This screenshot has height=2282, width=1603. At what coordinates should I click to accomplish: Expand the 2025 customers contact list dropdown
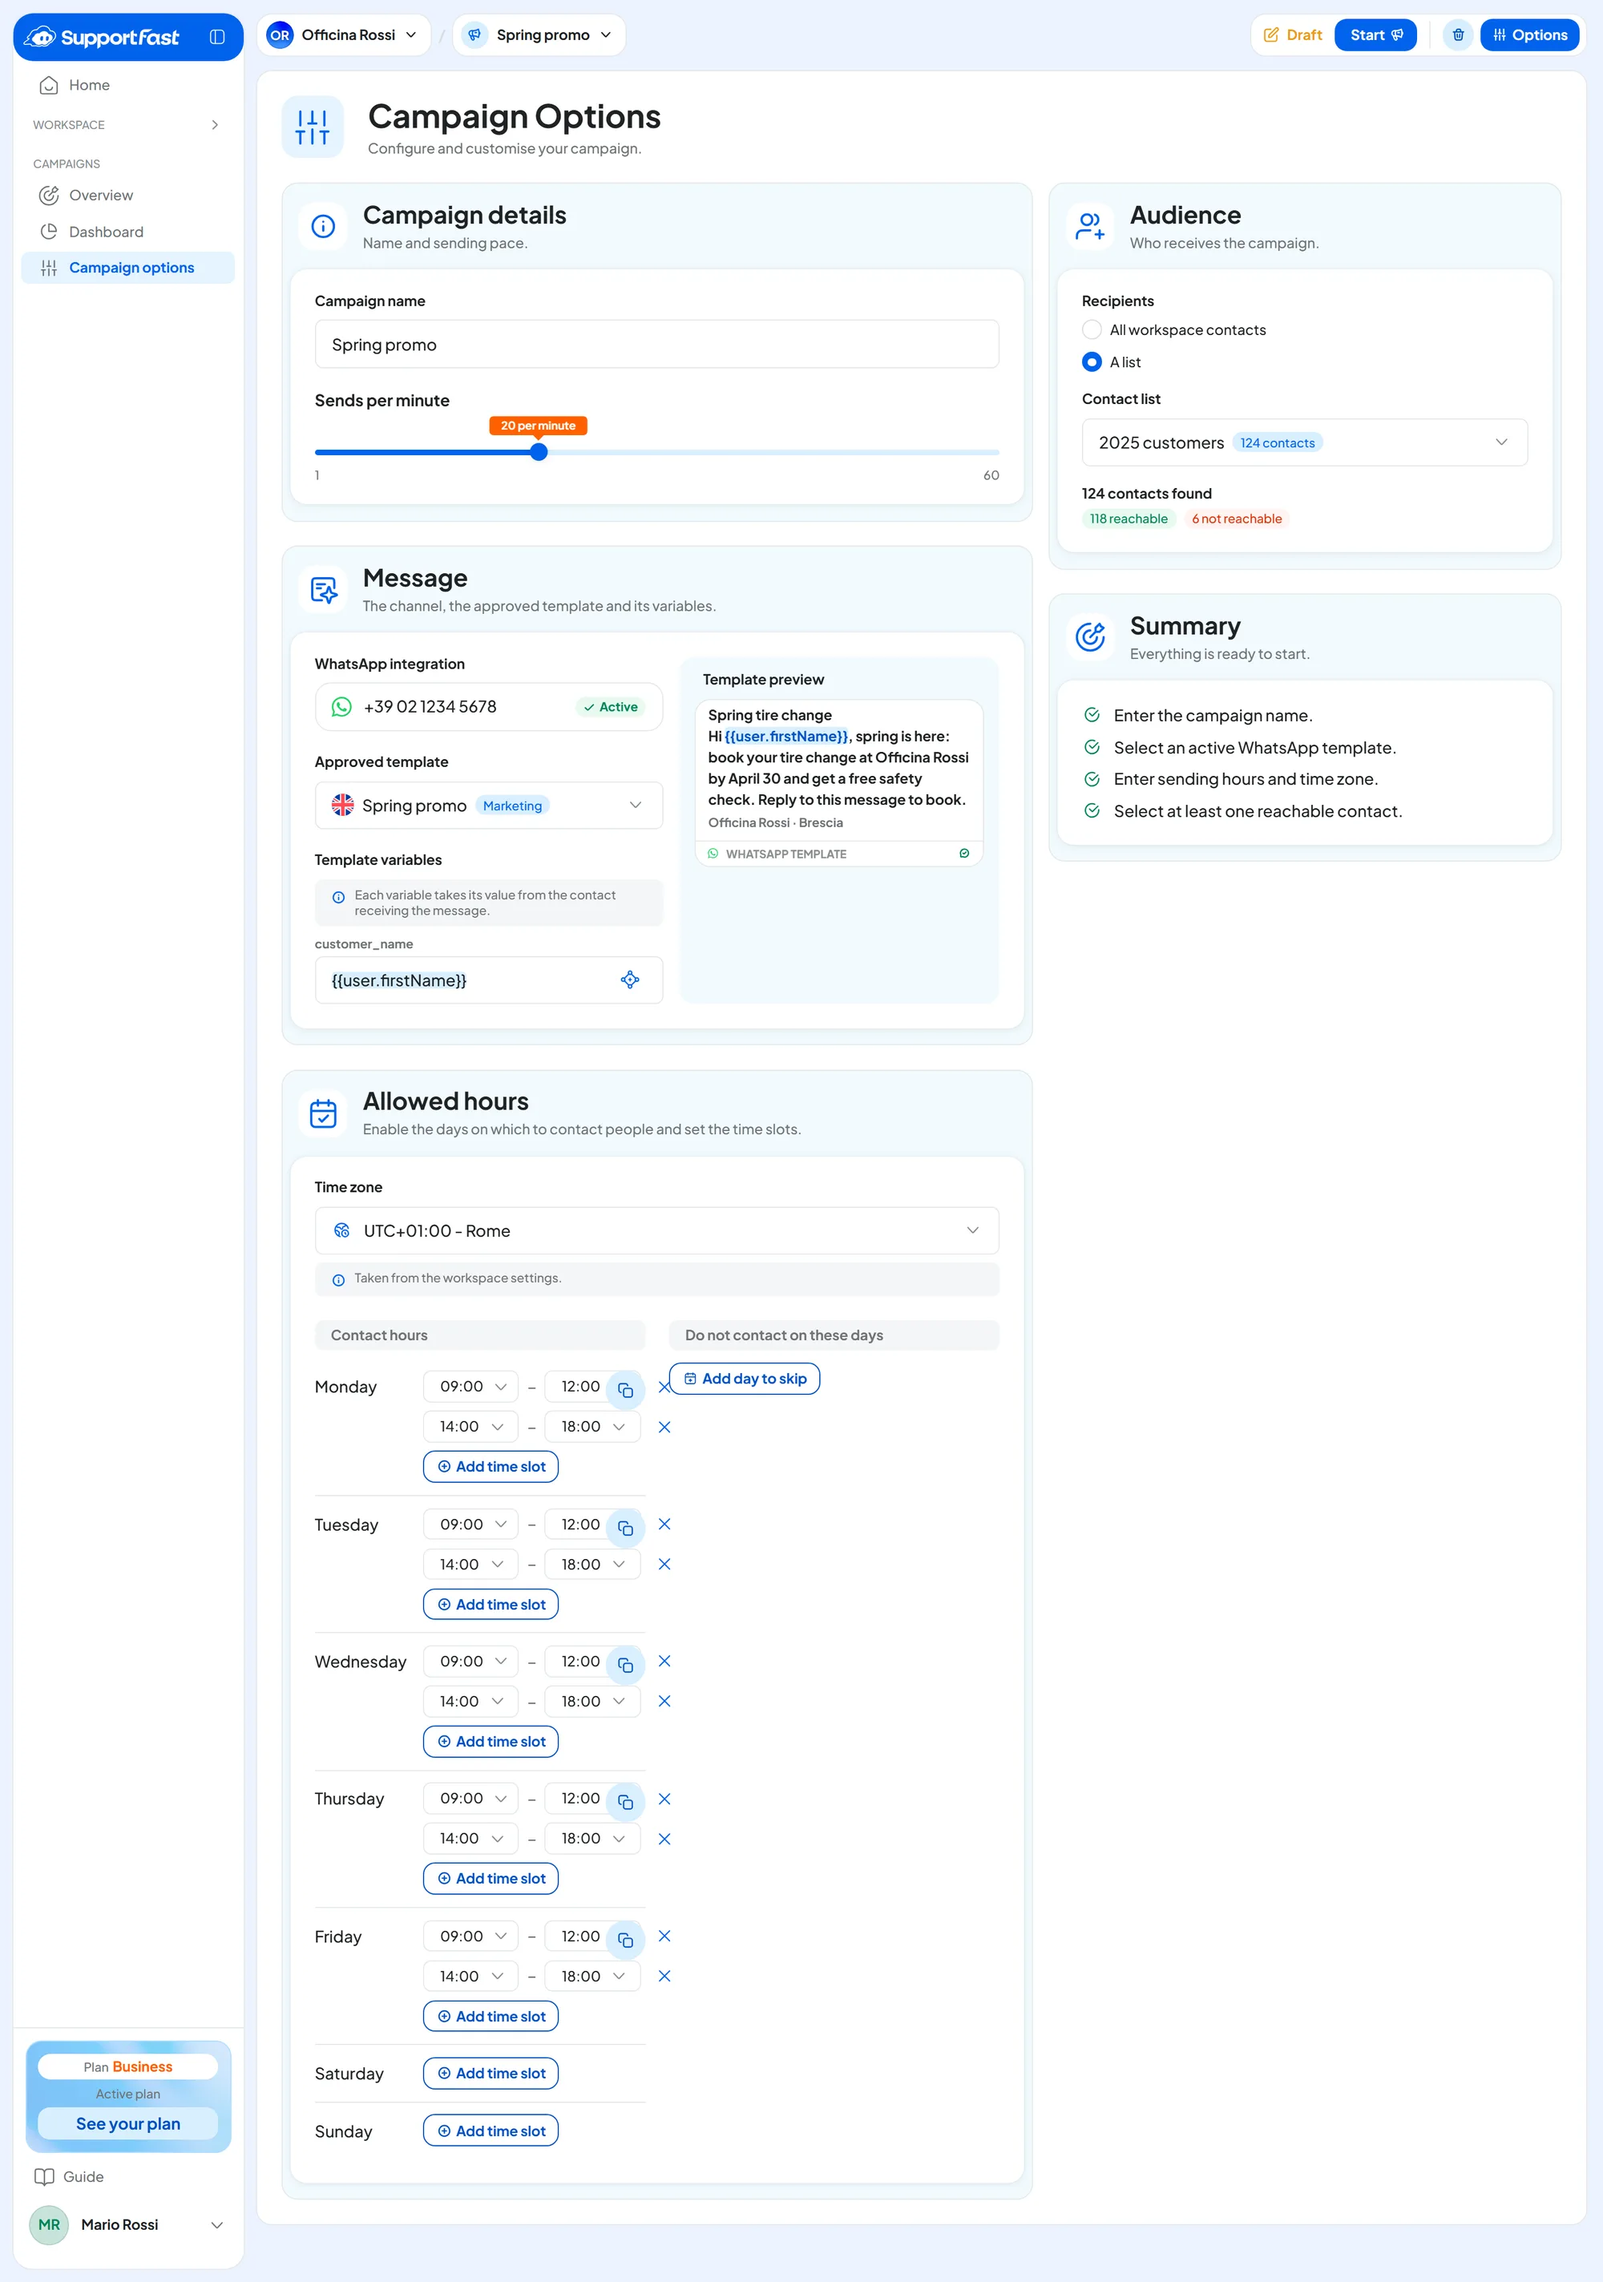click(1304, 442)
